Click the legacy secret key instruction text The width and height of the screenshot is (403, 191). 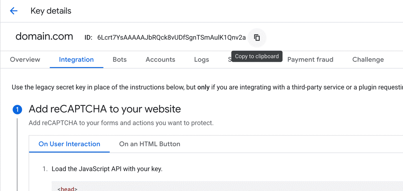point(207,87)
